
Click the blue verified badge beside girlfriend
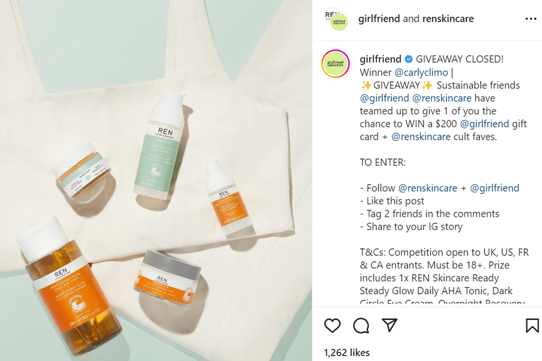click(x=409, y=59)
